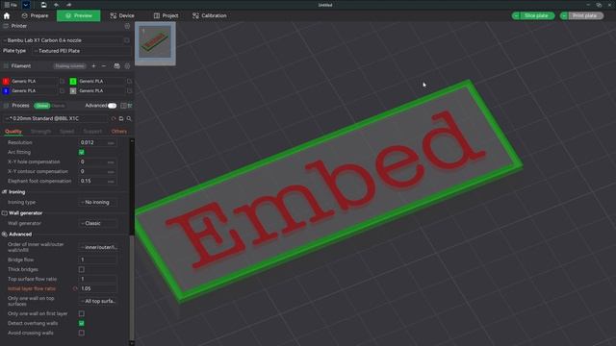Pick color of green filament 2
This screenshot has width=616, height=346.
pos(73,81)
